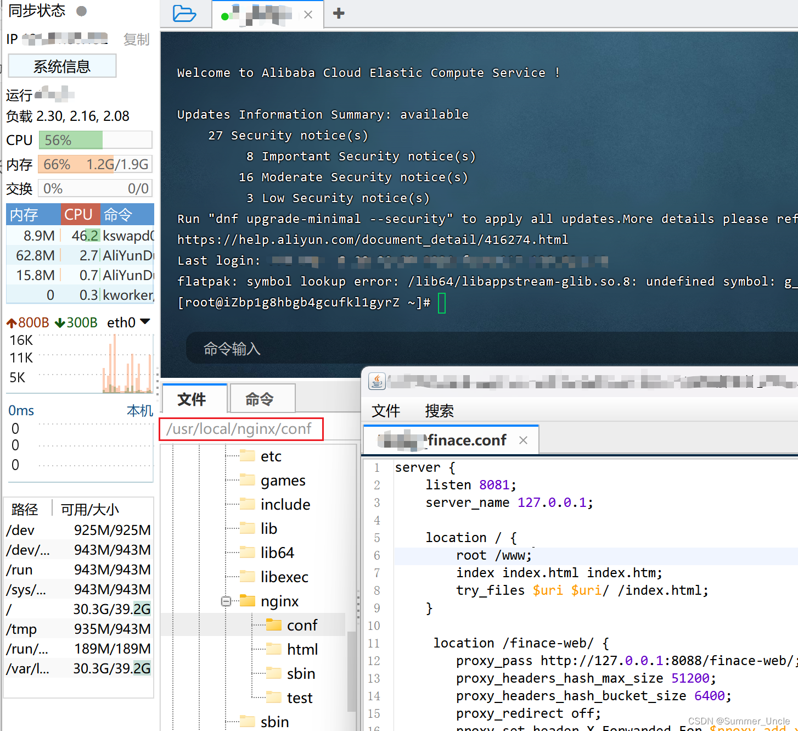Image resolution: width=798 pixels, height=731 pixels.
Task: Select the finace.conf editor tab
Action: [451, 440]
